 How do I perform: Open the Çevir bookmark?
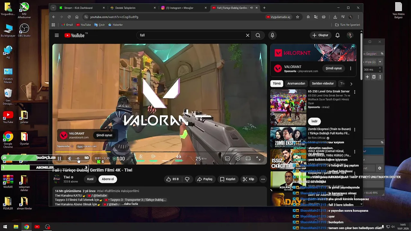pos(99,25)
